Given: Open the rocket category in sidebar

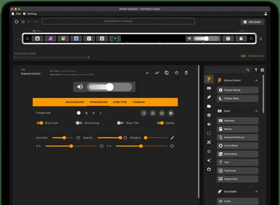Looking at the screenshot, I should [209, 97].
